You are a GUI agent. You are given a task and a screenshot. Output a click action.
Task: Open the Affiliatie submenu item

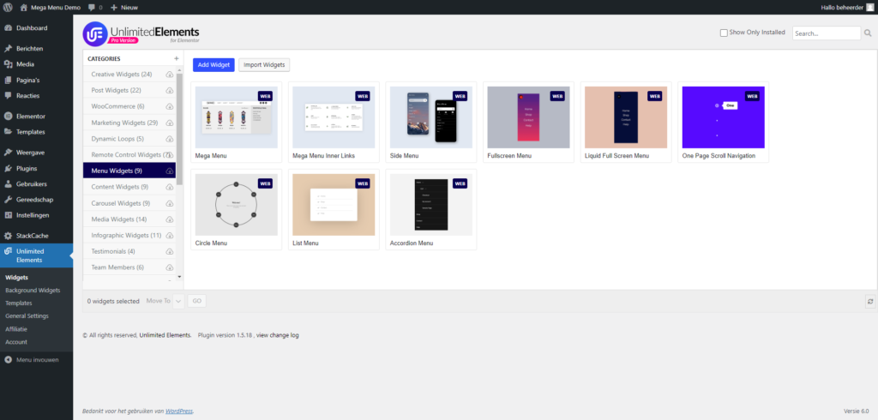click(x=16, y=329)
